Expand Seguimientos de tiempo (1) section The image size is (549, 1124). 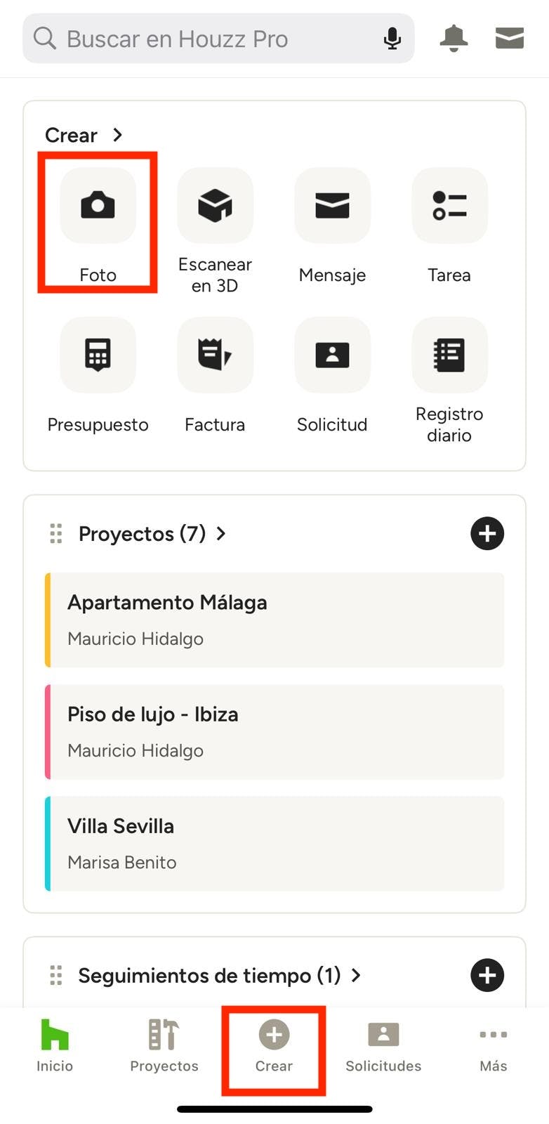tap(356, 976)
